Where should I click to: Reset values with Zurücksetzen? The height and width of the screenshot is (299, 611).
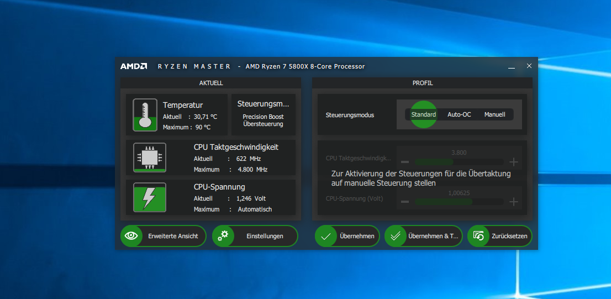(x=499, y=236)
